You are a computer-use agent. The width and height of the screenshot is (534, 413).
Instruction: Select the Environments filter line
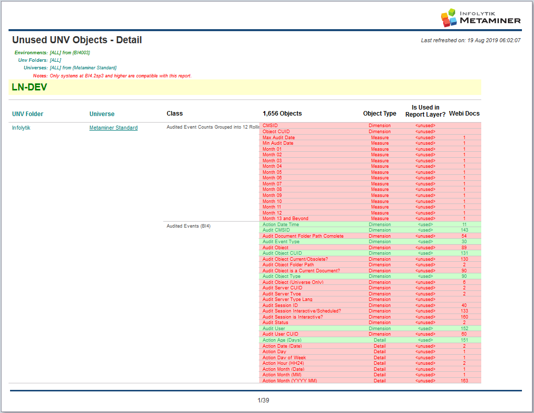[52, 52]
